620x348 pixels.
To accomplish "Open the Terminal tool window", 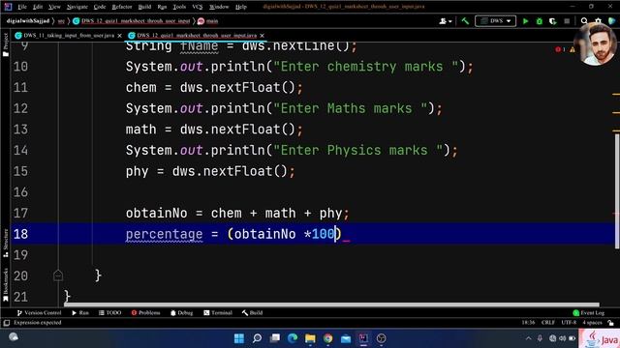I will pos(218,313).
